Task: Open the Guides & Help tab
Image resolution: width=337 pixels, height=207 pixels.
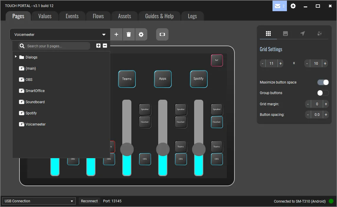Action: click(159, 16)
